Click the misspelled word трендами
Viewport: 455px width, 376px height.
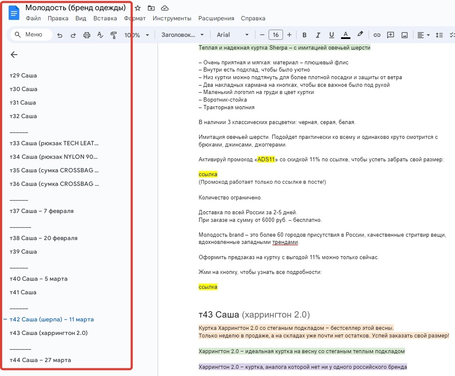tap(285, 242)
